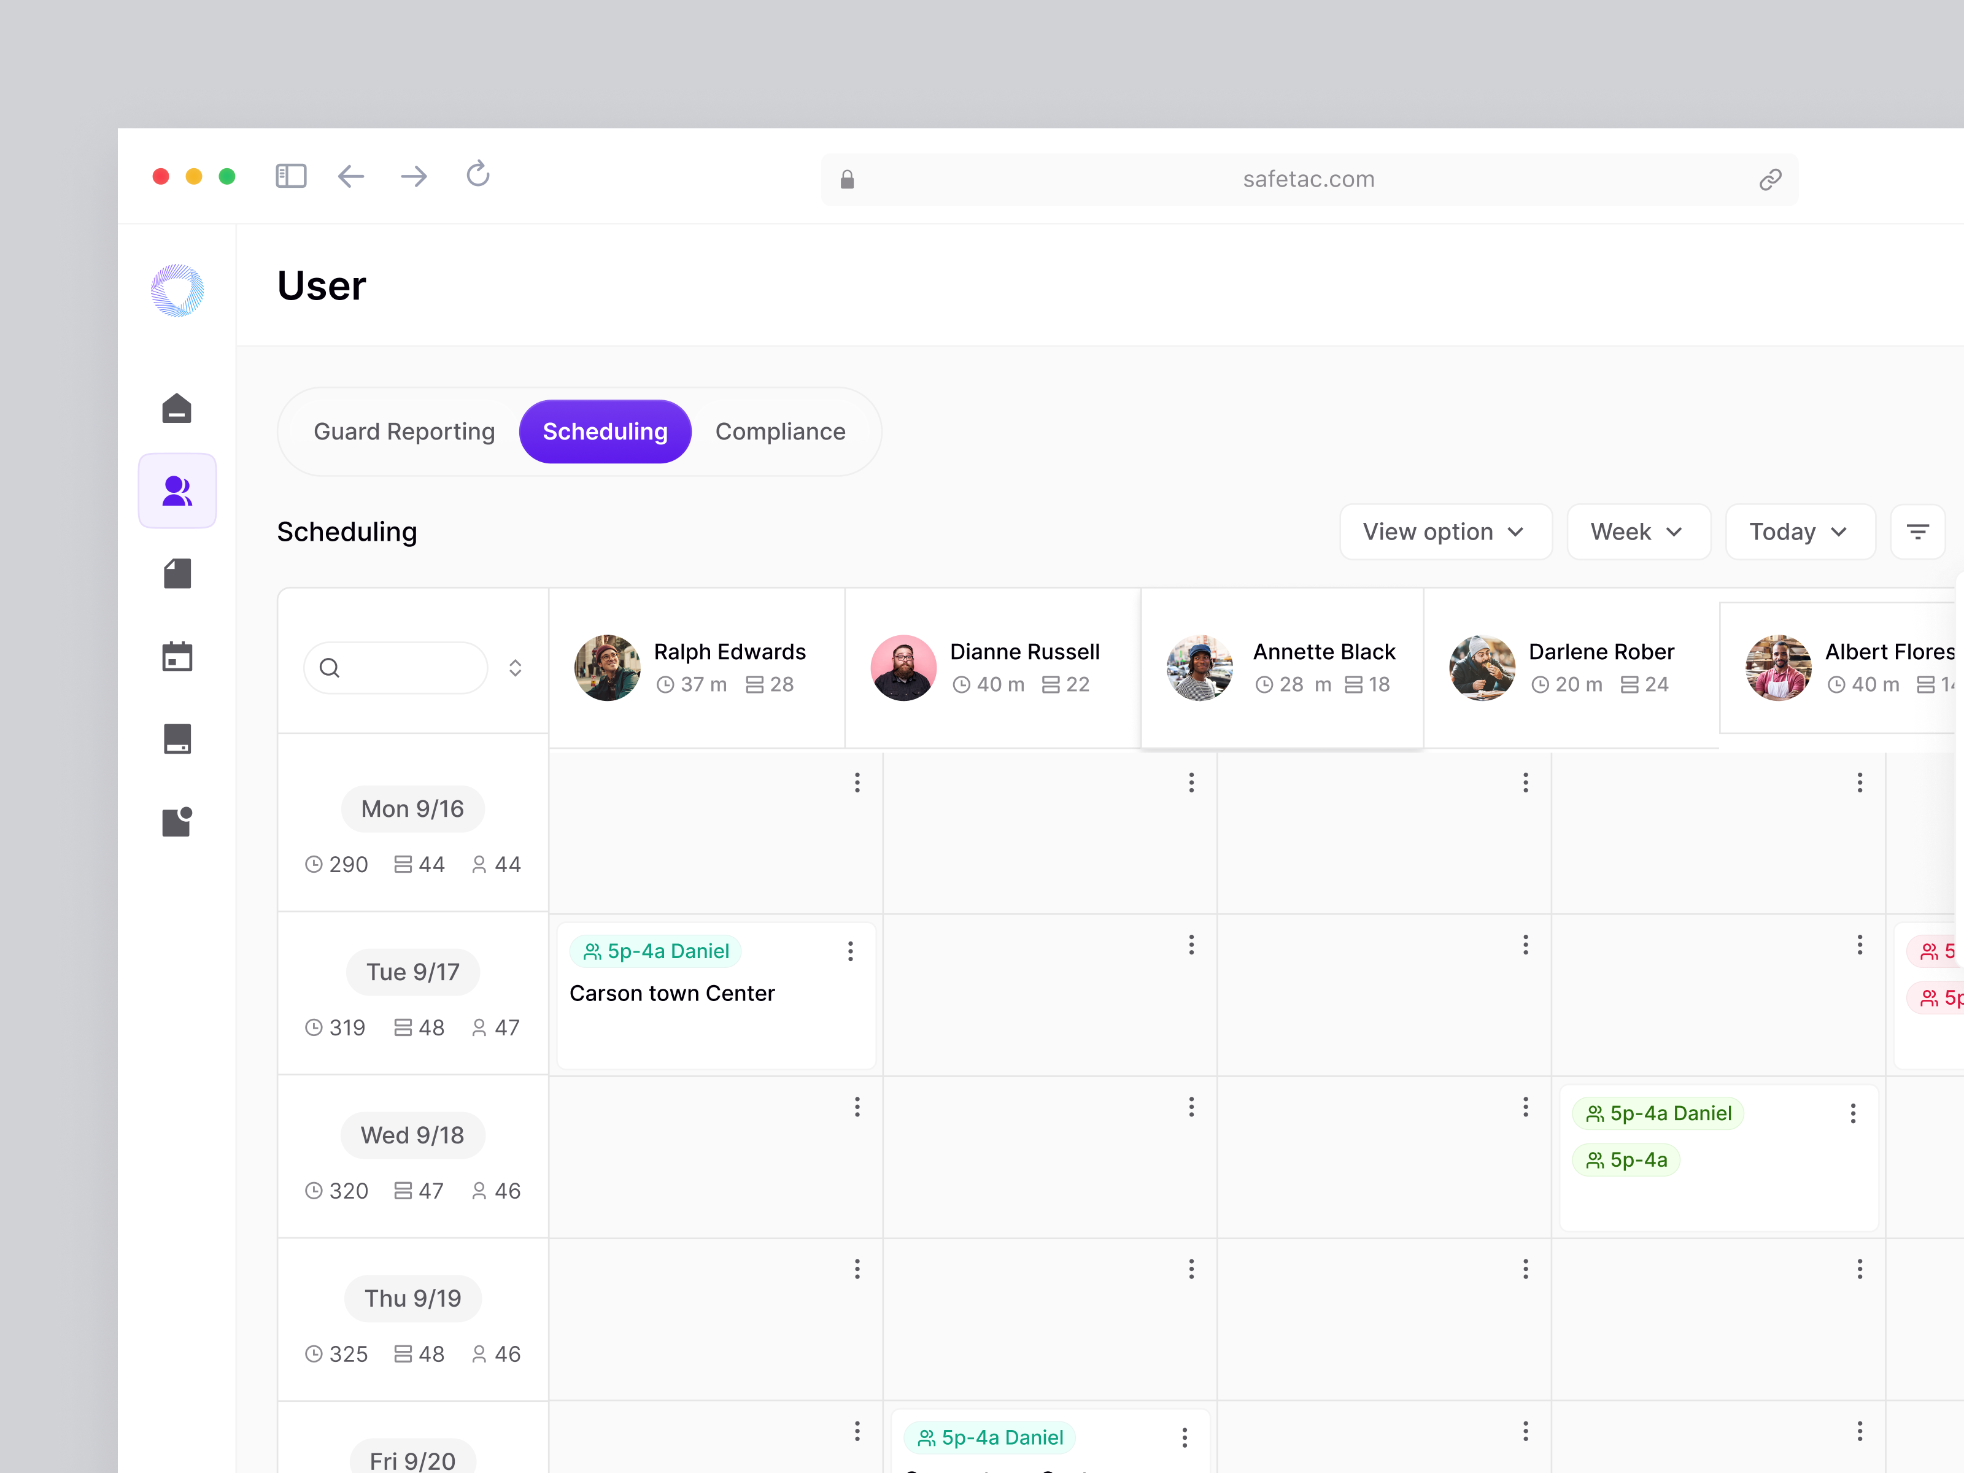
Task: Open the Reports document icon in the sidebar
Action: [177, 573]
